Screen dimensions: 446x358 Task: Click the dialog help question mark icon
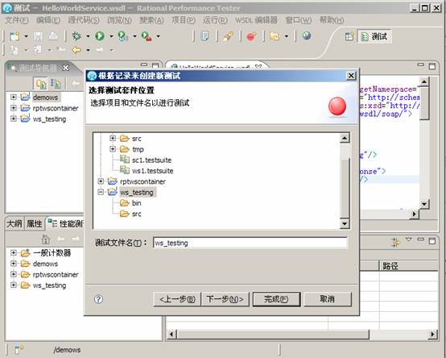click(98, 299)
